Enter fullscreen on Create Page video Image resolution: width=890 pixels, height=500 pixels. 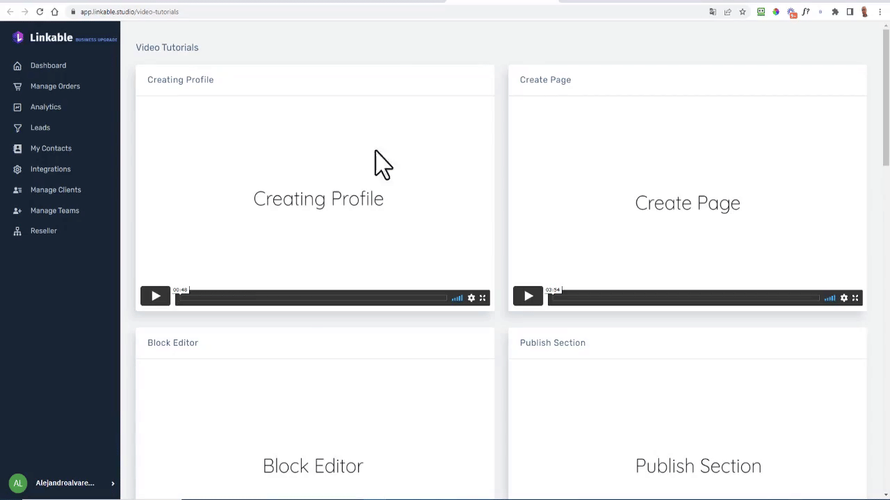click(855, 298)
